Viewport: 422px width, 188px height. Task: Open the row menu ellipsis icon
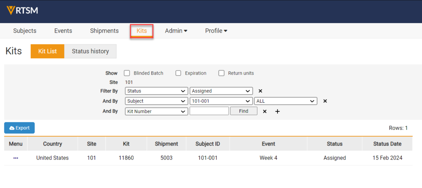[16, 158]
